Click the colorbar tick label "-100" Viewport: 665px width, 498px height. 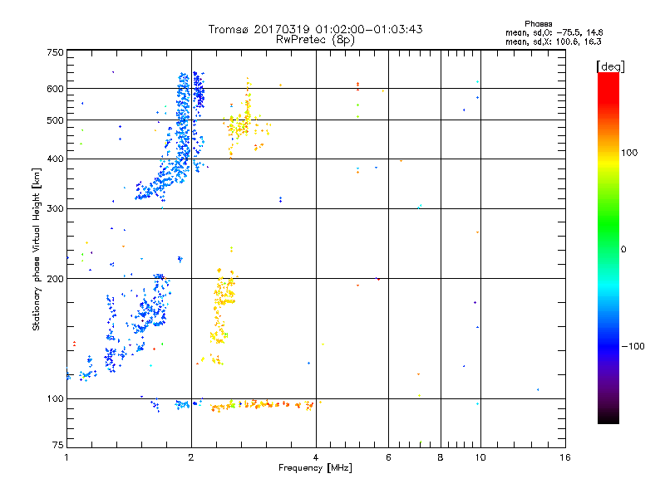633,346
